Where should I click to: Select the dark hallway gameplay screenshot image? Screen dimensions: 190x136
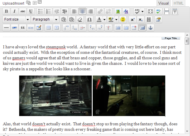click(129, 96)
